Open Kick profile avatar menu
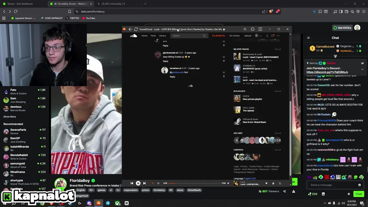Image resolution: width=368 pixels, height=207 pixels. [357, 28]
